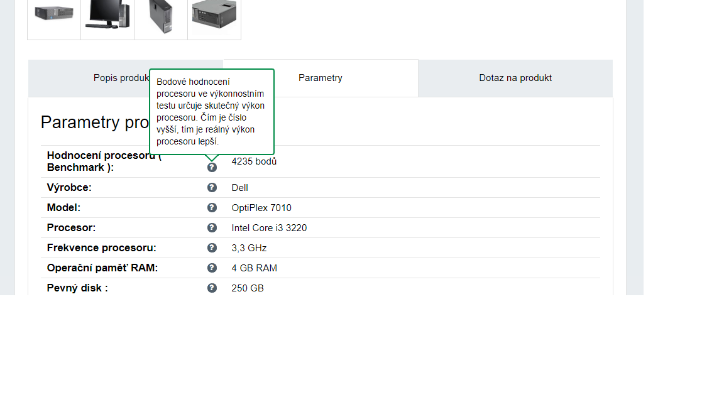Click the 4235 bodů benchmark value

254,161
